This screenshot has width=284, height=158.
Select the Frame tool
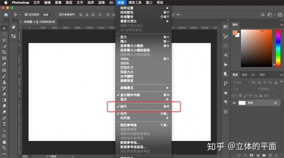click(x=4, y=58)
